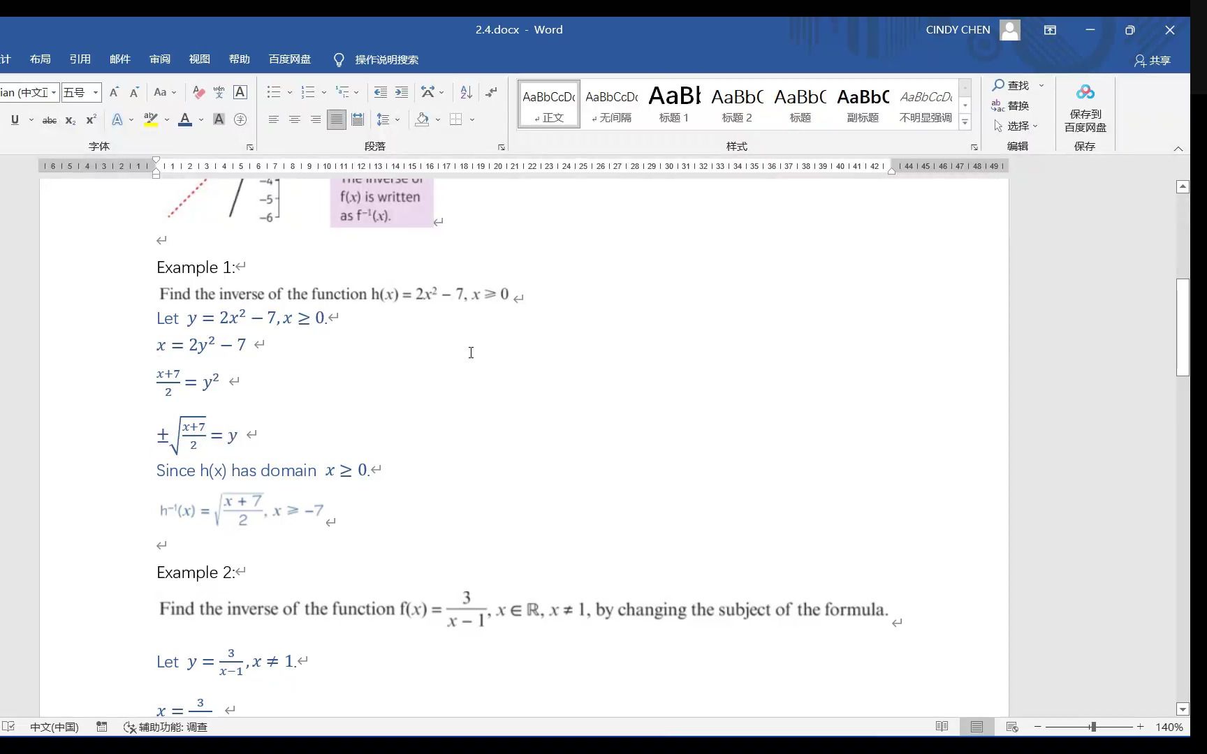Switch to read mode in the status bar
This screenshot has width=1207, height=754.
(x=942, y=727)
